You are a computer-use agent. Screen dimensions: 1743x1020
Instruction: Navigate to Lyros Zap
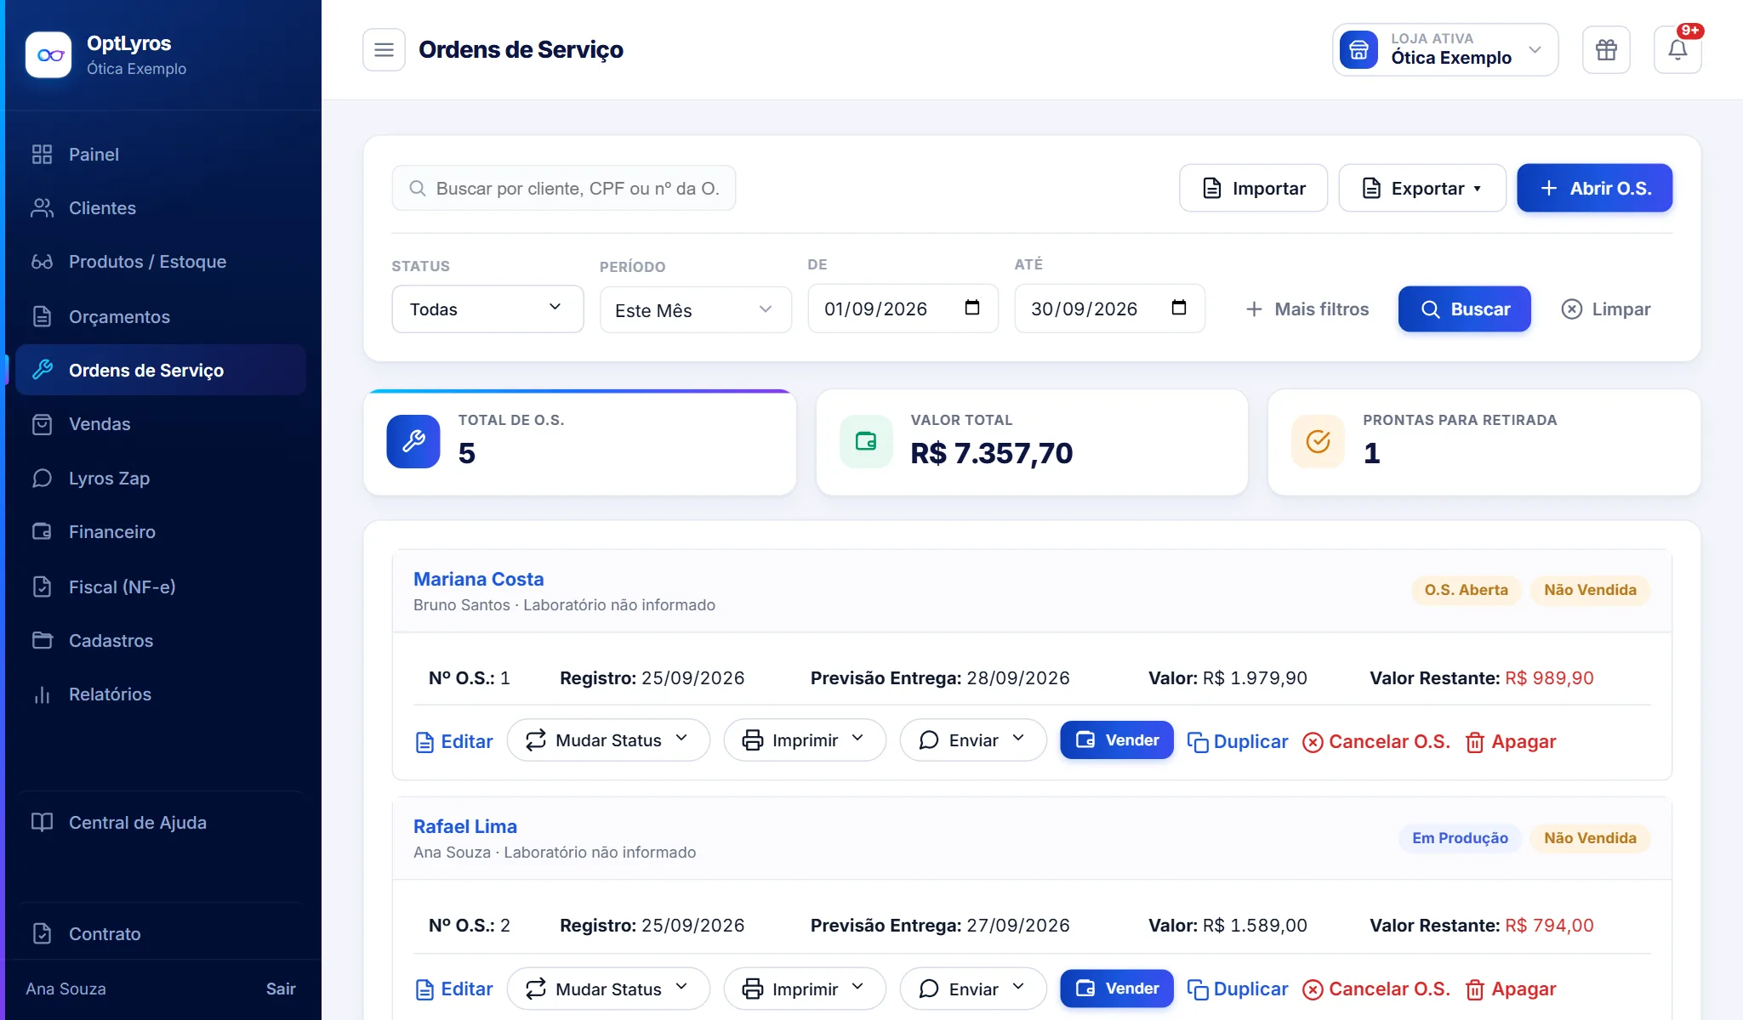coord(161,478)
